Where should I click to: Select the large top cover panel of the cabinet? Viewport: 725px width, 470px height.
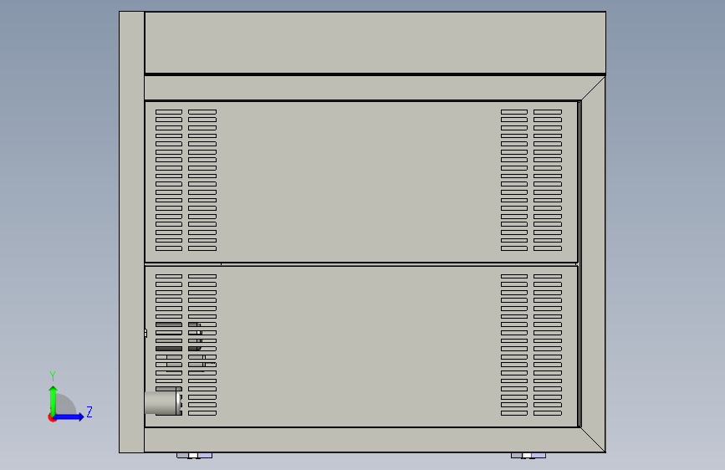(x=375, y=43)
